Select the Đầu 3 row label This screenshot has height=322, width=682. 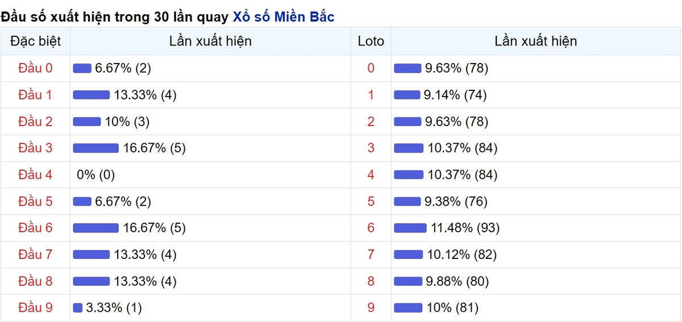point(35,148)
